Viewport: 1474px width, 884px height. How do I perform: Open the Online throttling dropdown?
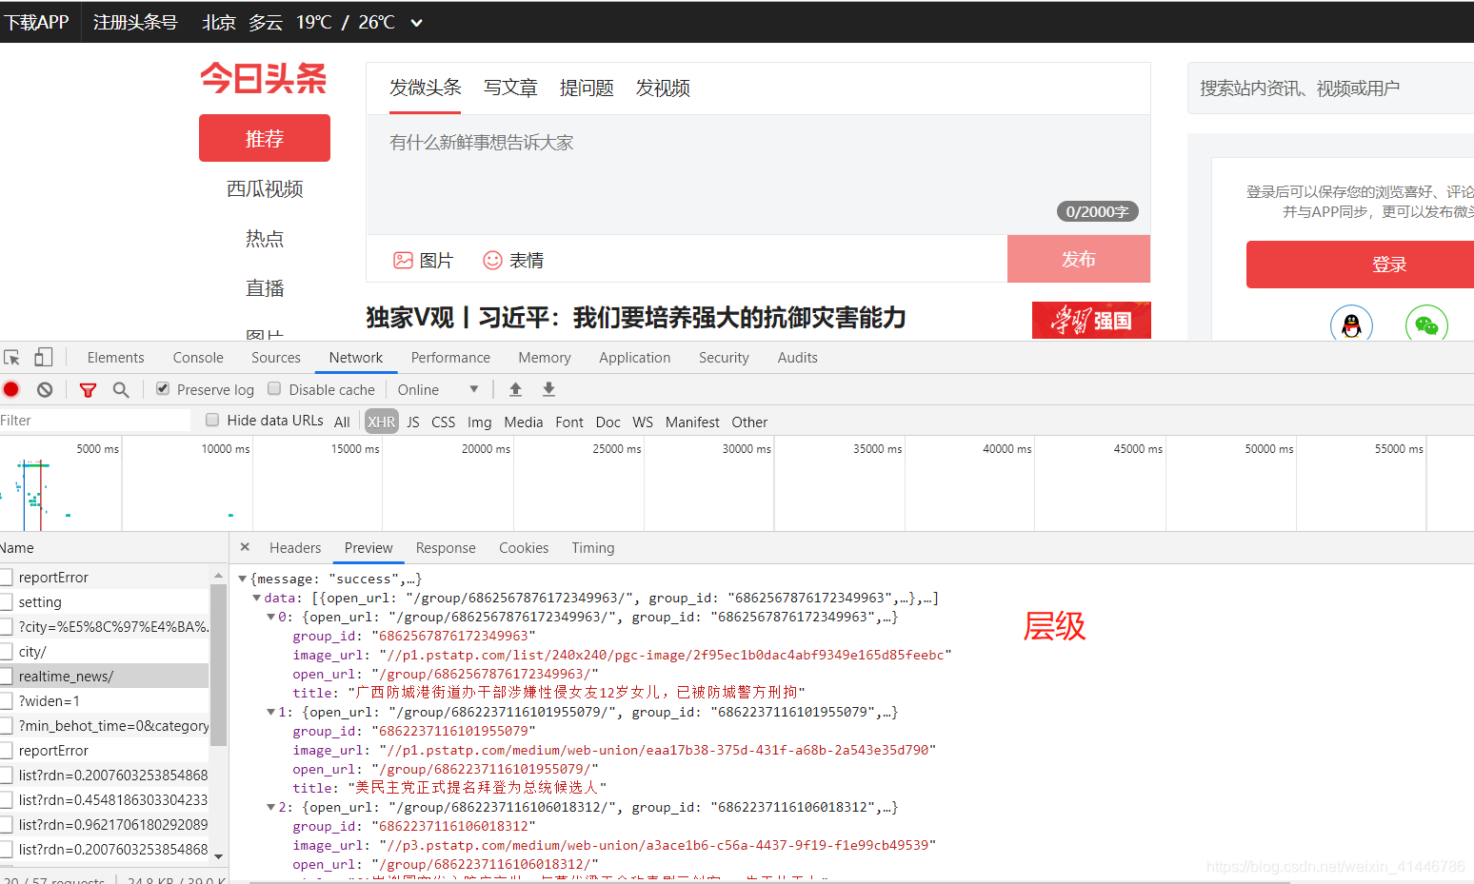pyautogui.click(x=438, y=389)
